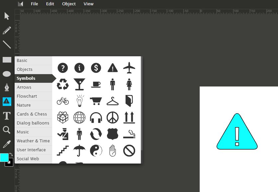Screen dimensions: 278x192
Task: Open the Object menu
Action: click(69, 4)
